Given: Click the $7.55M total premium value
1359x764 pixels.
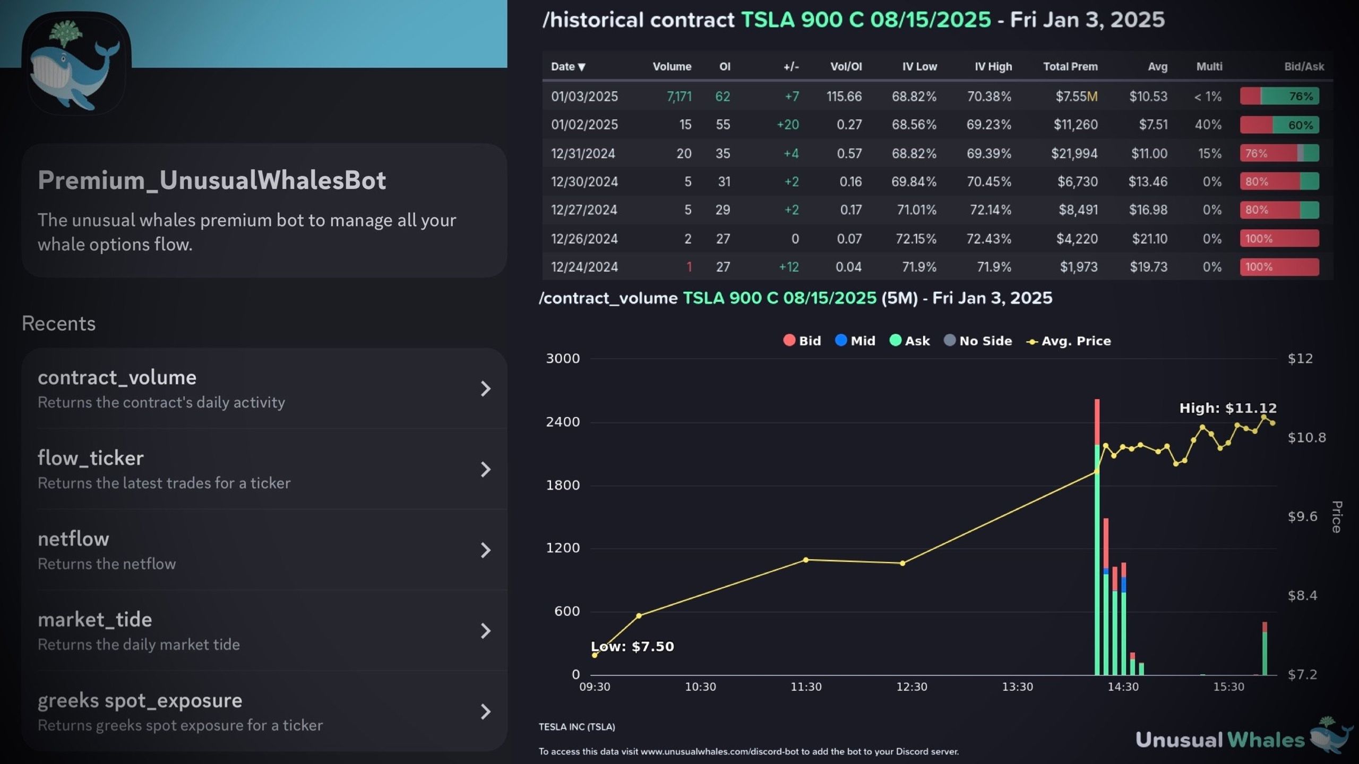Looking at the screenshot, I should 1076,97.
